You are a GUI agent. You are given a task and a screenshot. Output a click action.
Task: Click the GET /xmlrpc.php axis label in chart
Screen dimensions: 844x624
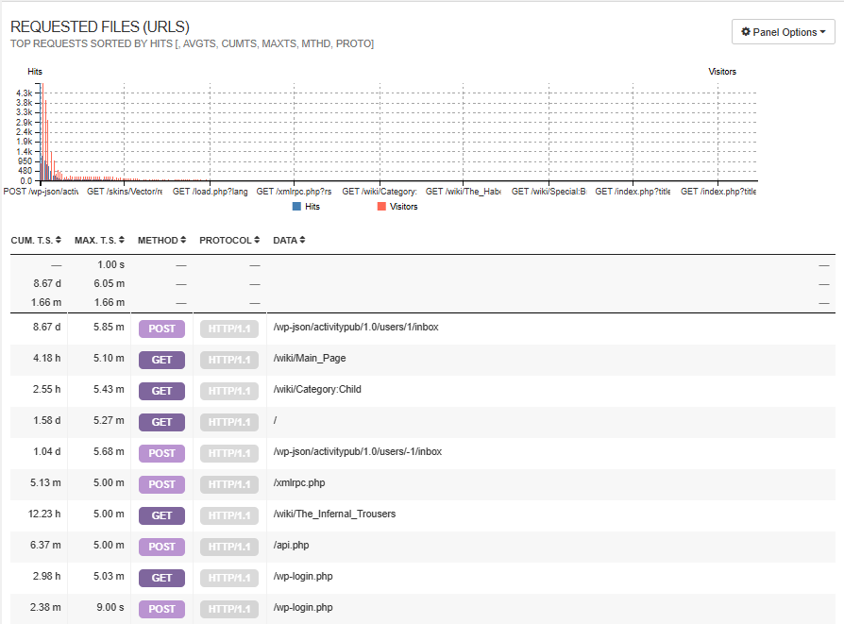[x=294, y=192]
